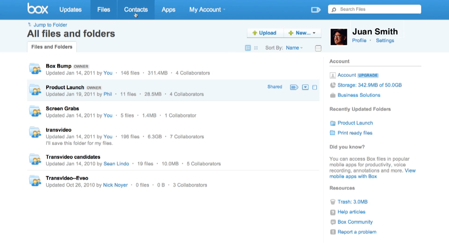Open Product Launch row options dropdown arrow
This screenshot has width=449, height=252.
305,87
